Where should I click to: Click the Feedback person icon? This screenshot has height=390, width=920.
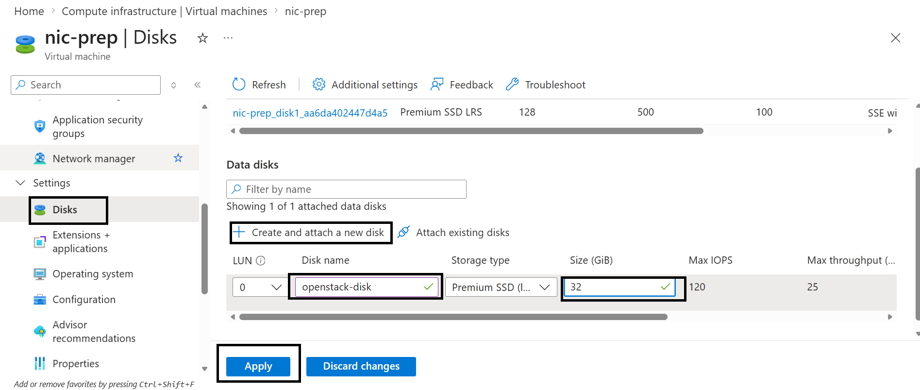click(x=437, y=85)
